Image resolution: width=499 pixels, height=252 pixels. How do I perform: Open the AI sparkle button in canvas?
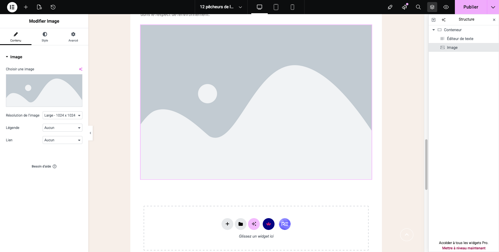pos(254,224)
